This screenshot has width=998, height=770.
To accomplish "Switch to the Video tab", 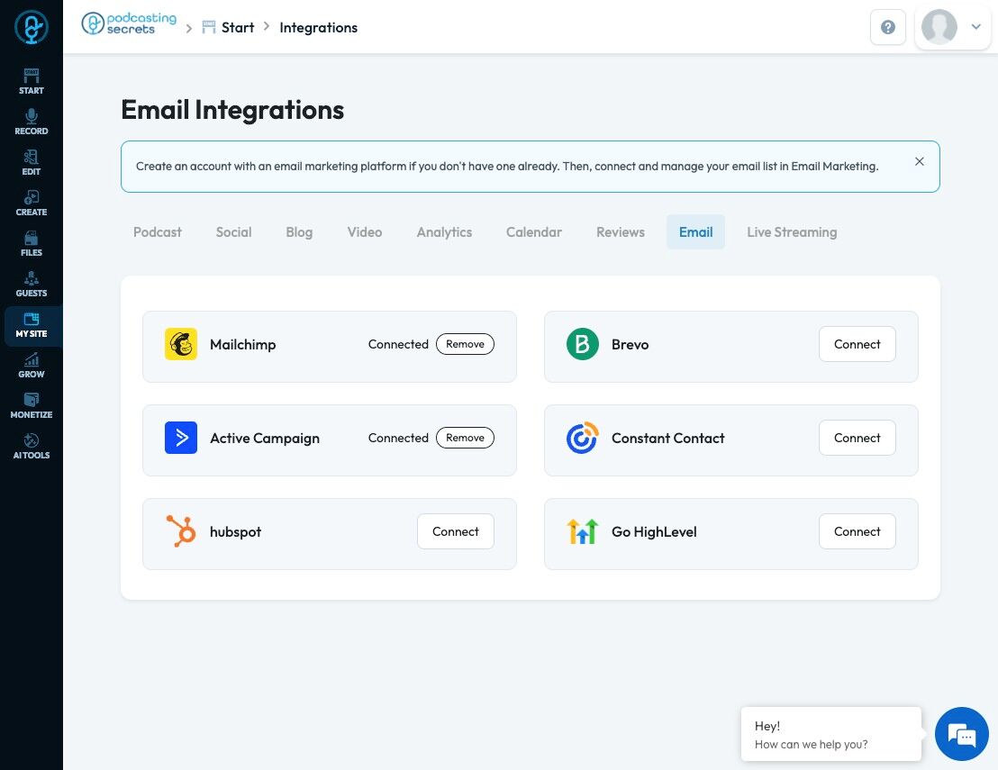I will tap(365, 232).
